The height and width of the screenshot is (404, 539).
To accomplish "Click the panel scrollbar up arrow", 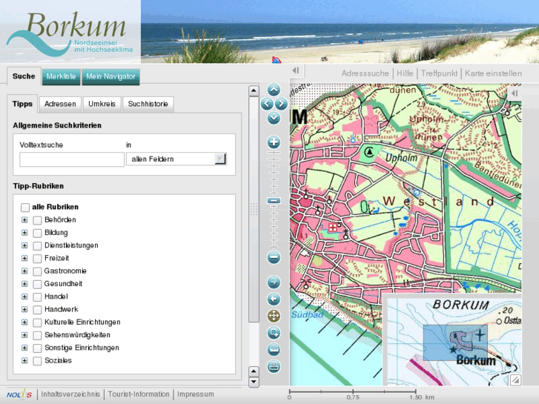I will (x=254, y=90).
